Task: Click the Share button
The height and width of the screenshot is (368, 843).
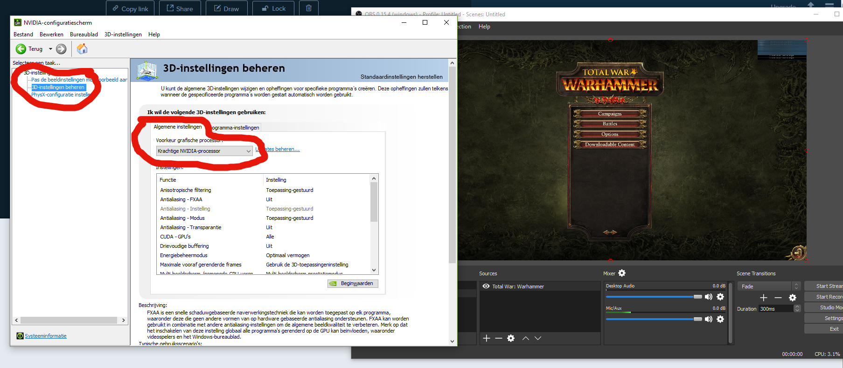Action: [180, 8]
